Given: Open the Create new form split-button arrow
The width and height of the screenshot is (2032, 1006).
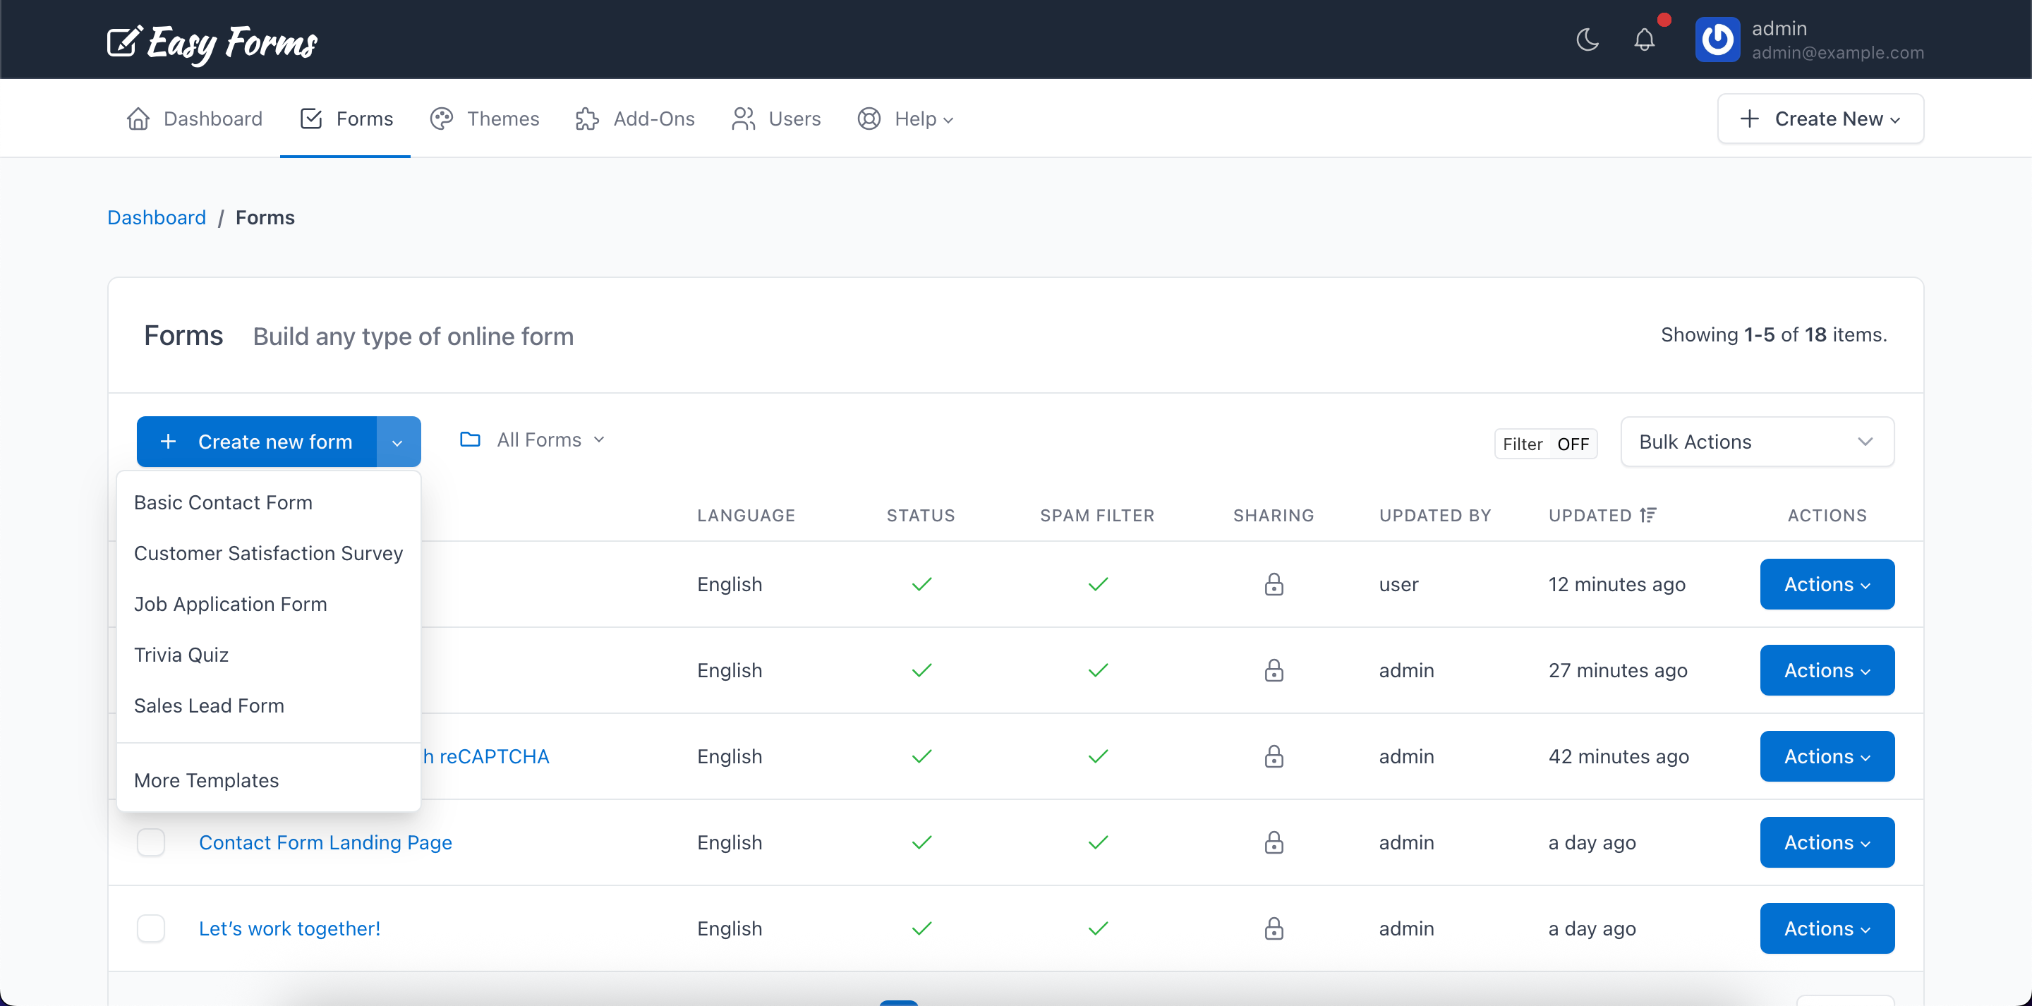Looking at the screenshot, I should tap(397, 441).
